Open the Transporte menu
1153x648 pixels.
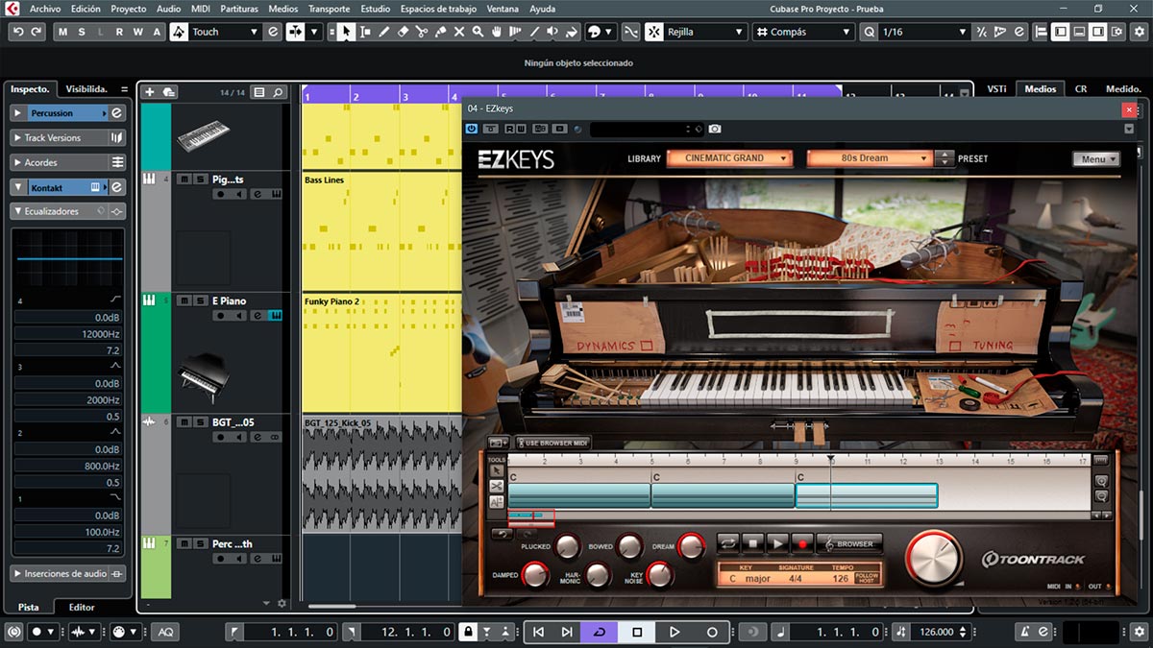tap(329, 9)
